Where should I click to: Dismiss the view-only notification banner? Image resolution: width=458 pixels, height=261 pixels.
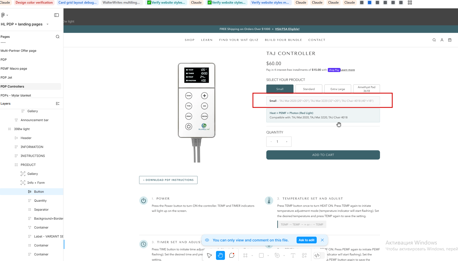[x=322, y=240]
